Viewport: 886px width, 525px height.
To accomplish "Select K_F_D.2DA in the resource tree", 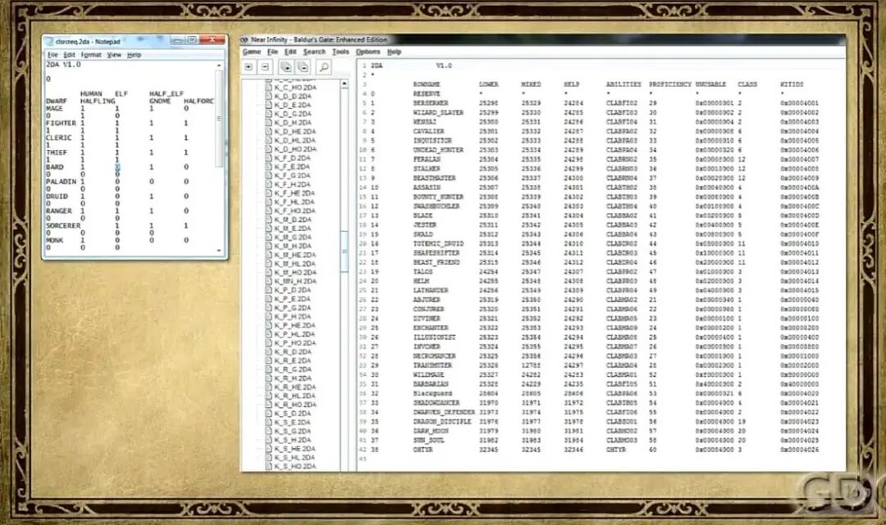I will point(292,158).
